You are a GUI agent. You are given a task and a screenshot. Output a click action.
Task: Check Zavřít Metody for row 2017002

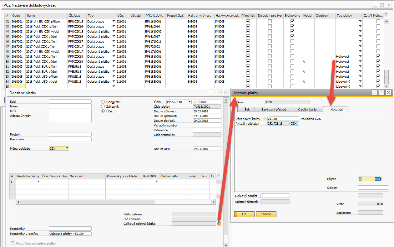point(378,41)
